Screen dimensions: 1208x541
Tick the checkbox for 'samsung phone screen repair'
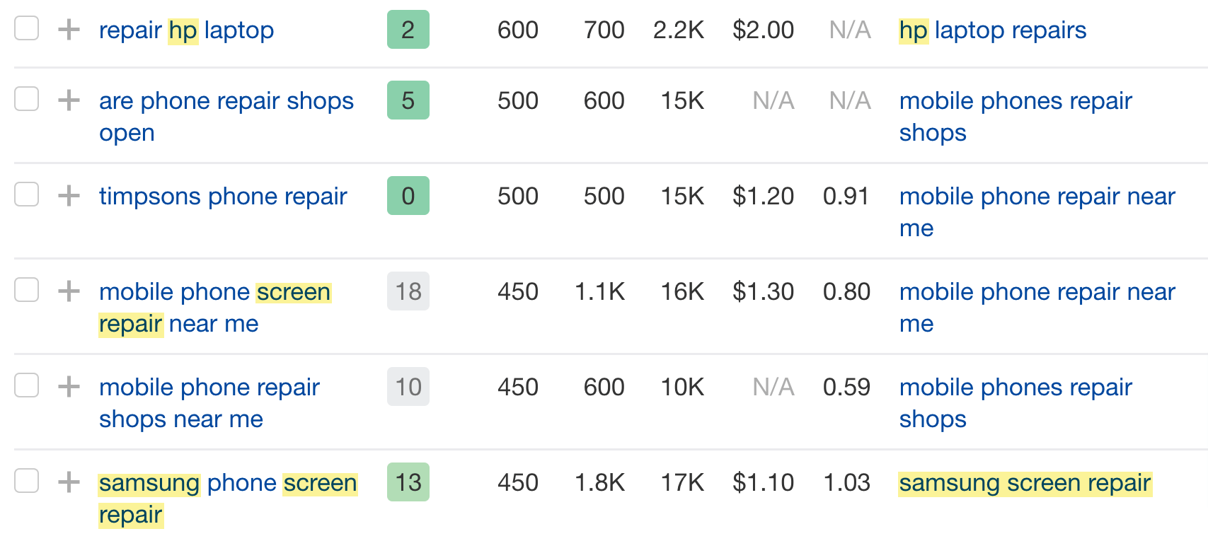(x=26, y=482)
